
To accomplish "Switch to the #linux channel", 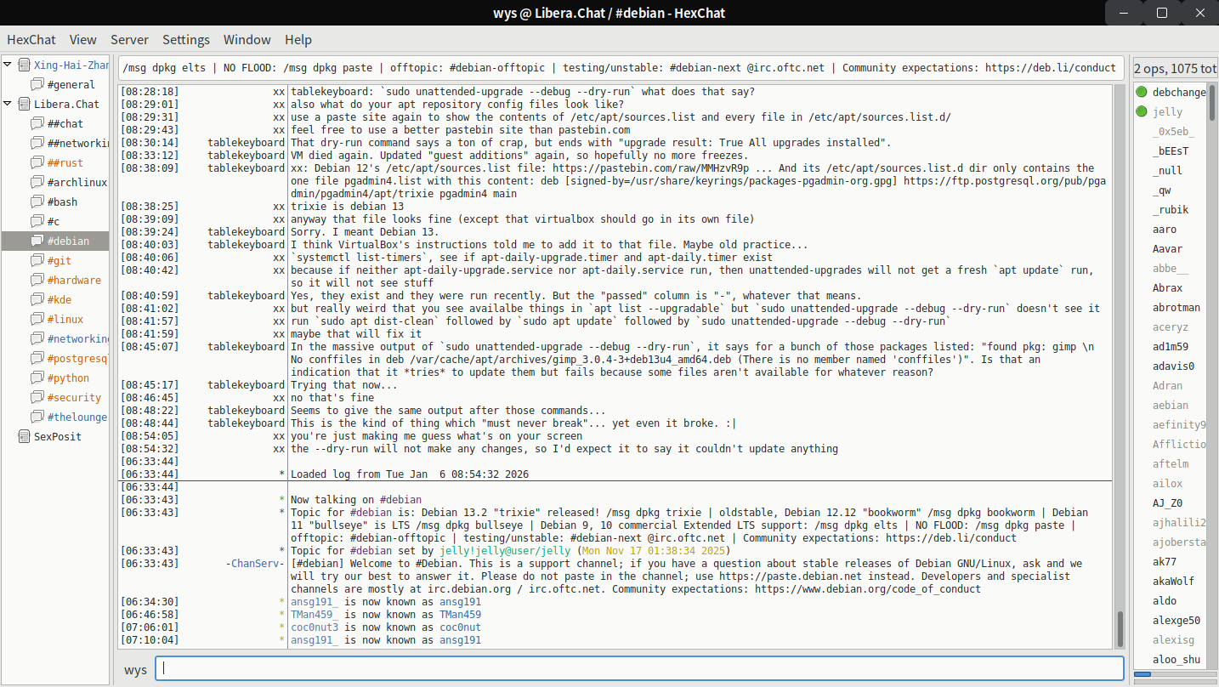I will click(x=65, y=320).
